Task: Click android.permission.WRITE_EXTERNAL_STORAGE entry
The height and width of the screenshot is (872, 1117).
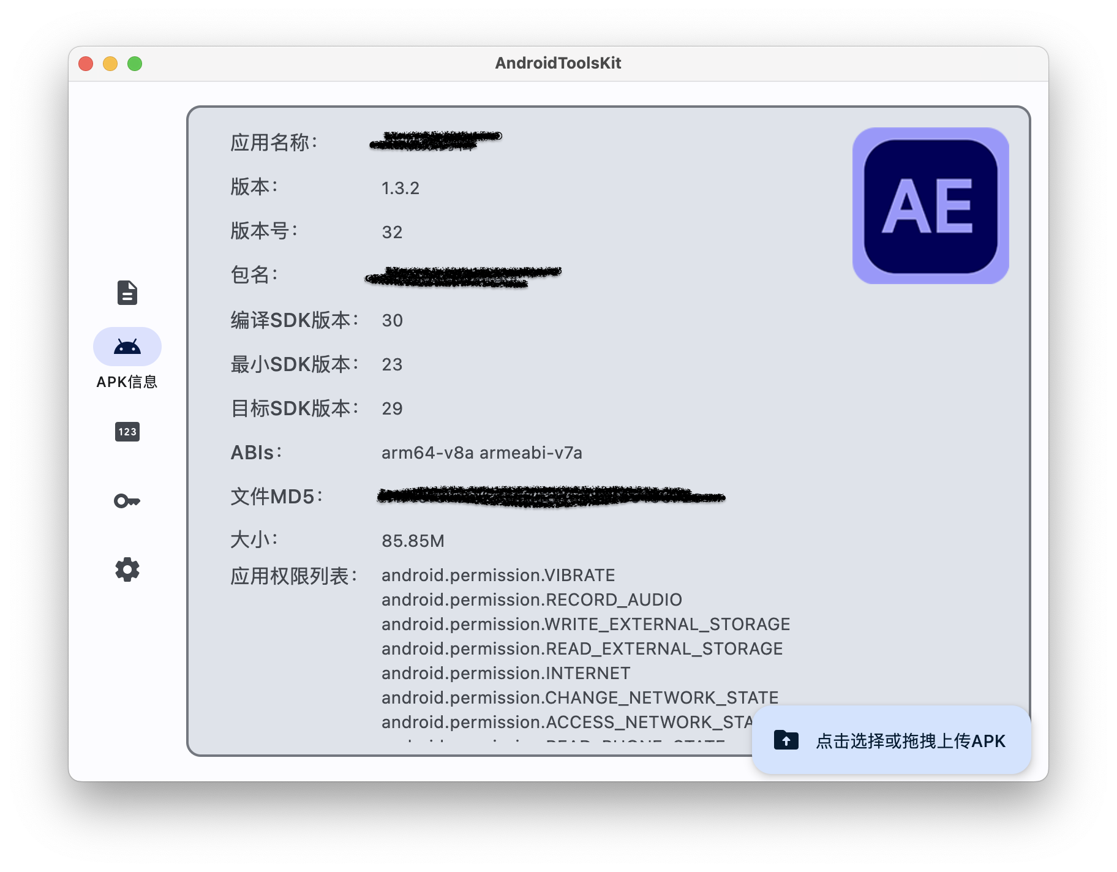Action: 585,624
